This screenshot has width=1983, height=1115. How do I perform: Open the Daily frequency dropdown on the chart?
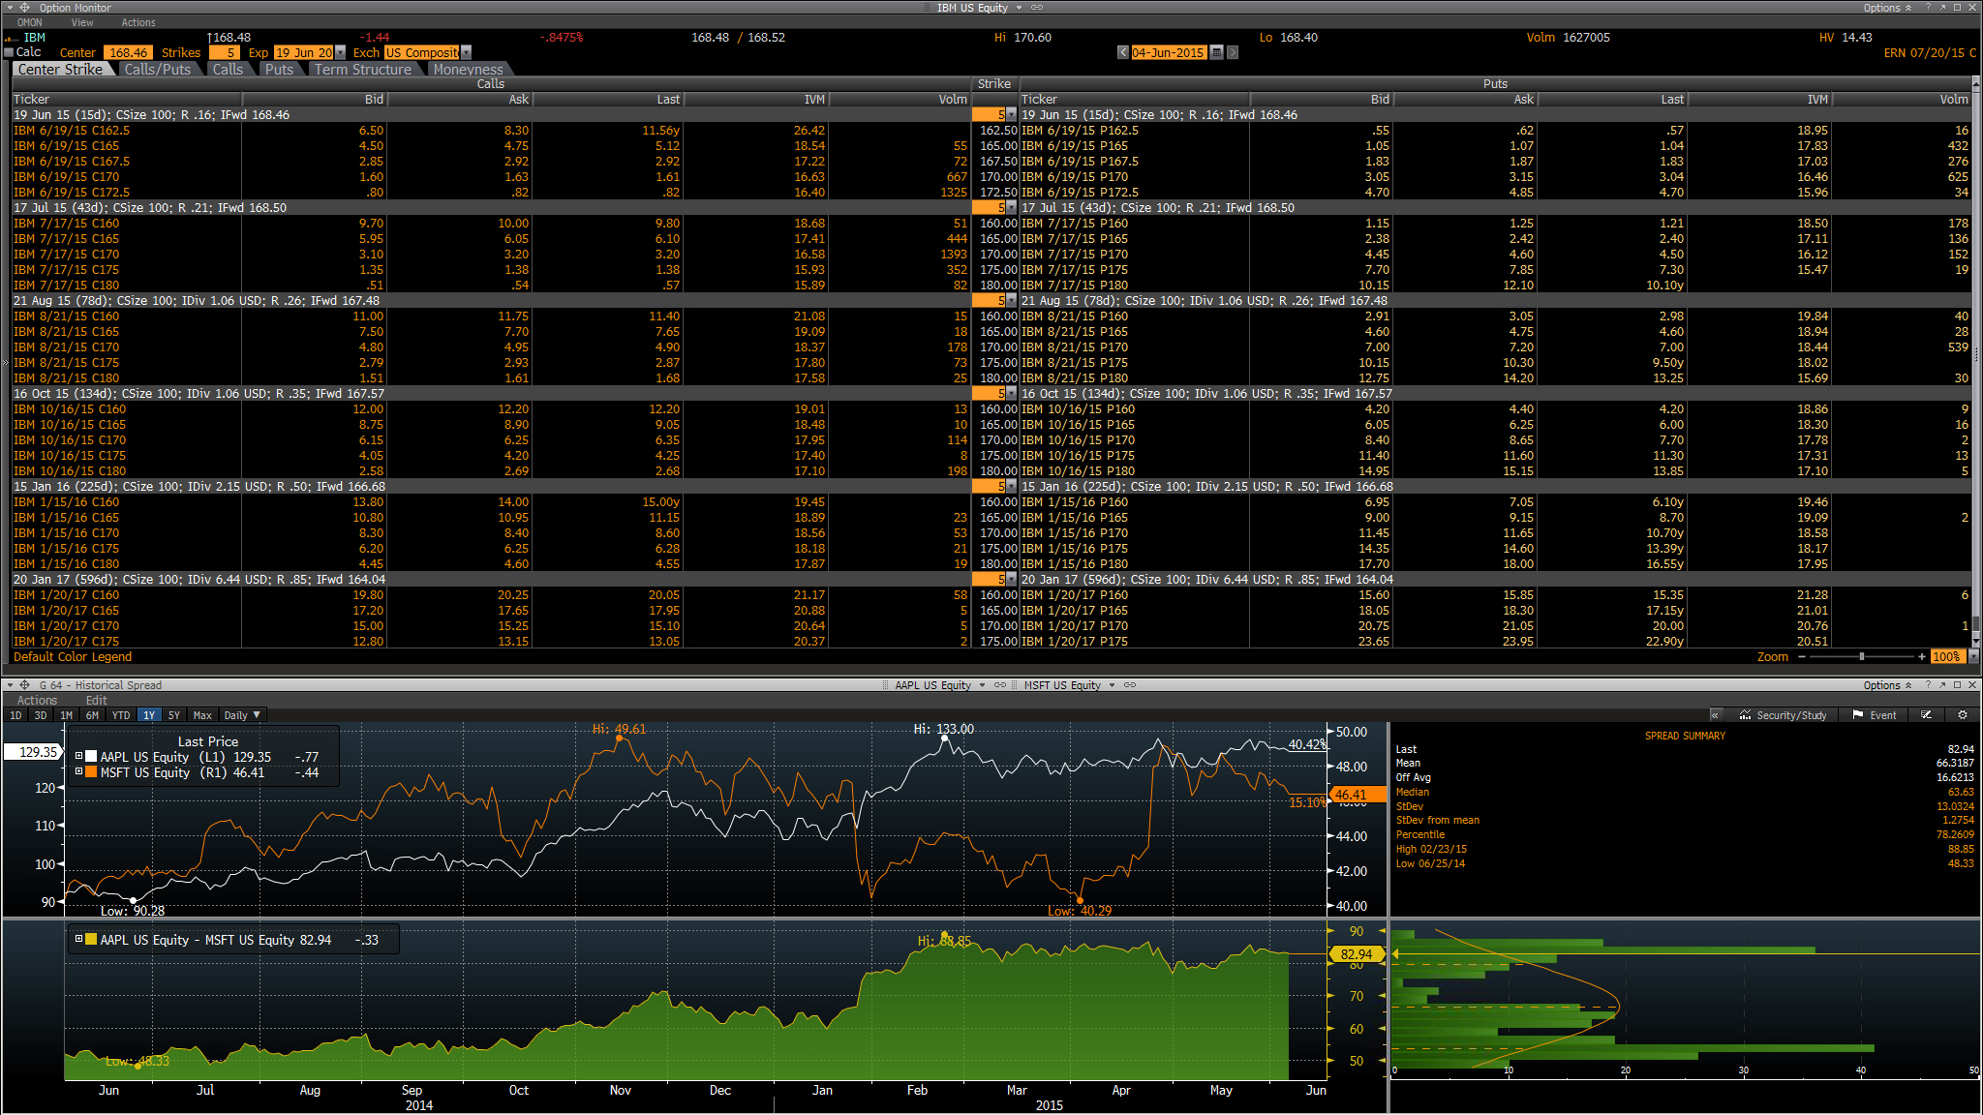coord(242,714)
